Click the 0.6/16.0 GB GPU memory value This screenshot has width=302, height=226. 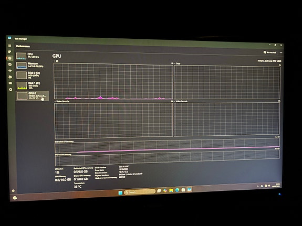tap(63, 180)
